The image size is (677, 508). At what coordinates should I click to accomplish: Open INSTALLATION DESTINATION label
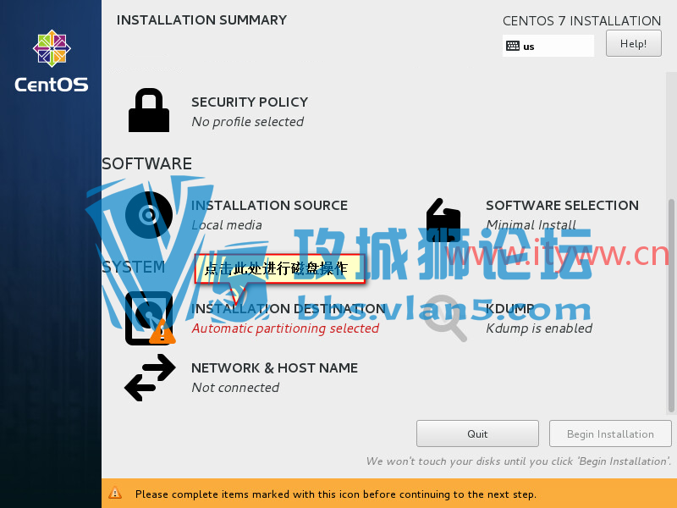pos(289,308)
